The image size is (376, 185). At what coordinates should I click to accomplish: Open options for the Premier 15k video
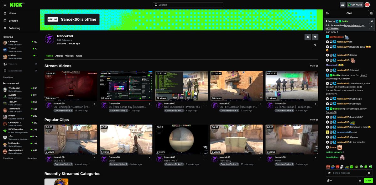click(205, 104)
